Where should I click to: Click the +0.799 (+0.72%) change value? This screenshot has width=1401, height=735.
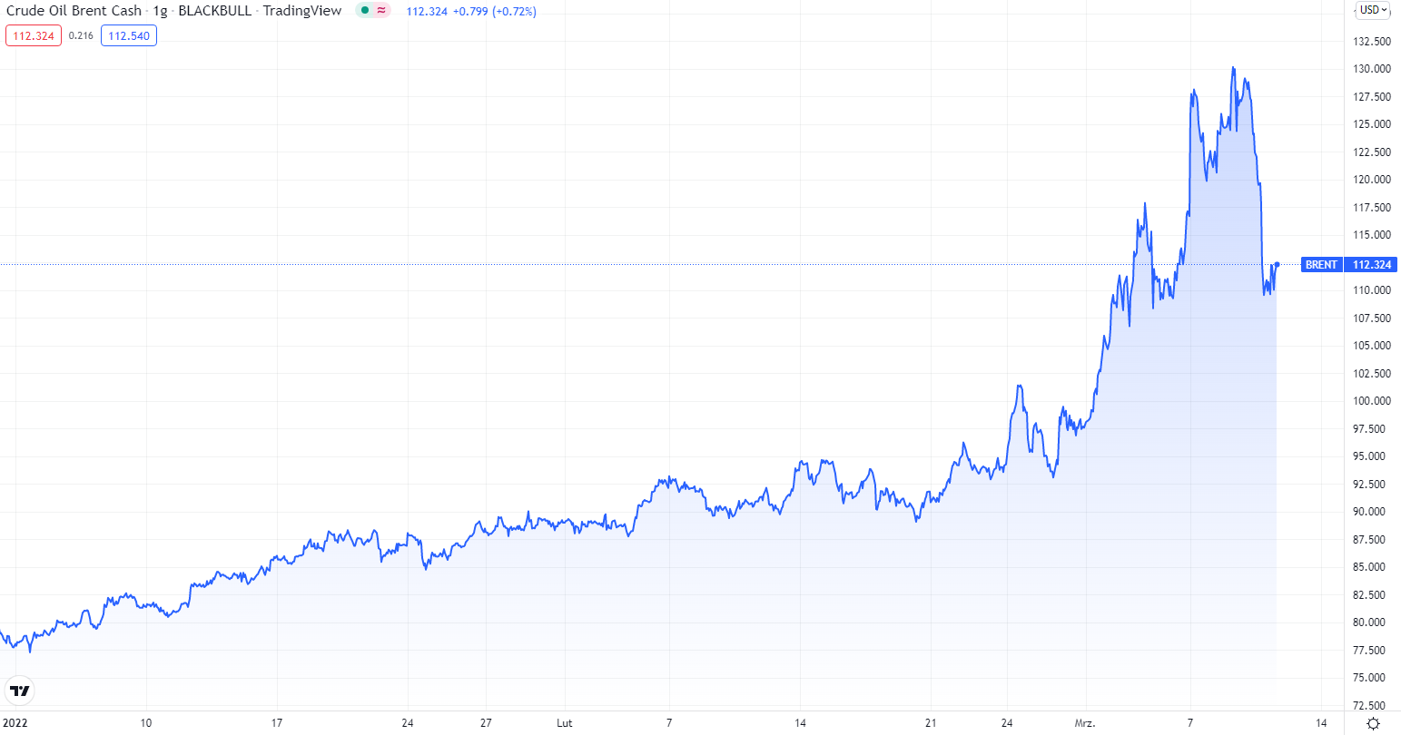[494, 12]
